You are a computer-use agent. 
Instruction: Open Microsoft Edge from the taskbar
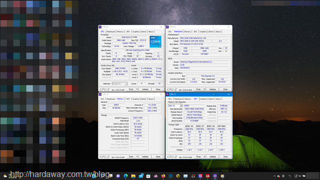pyautogui.click(x=125, y=176)
